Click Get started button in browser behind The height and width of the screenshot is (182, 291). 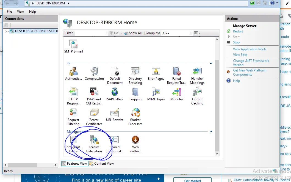(192, 180)
